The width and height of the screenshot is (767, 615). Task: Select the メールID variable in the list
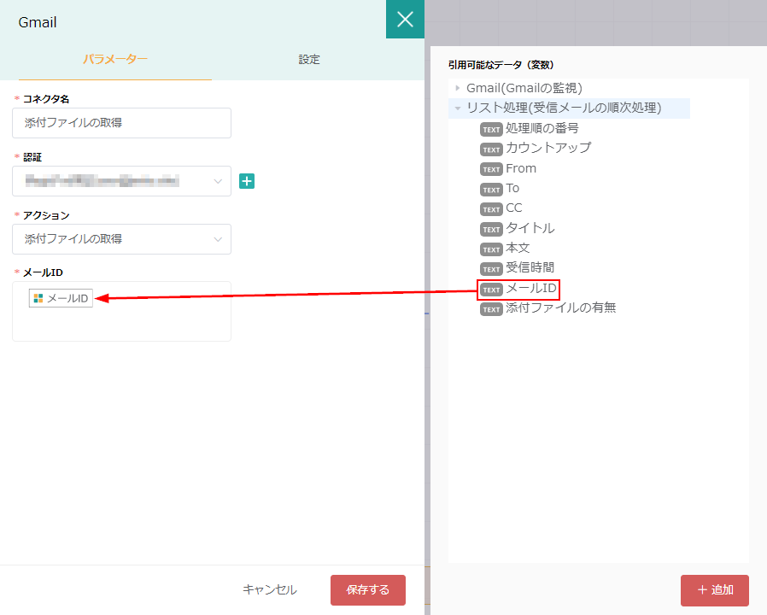point(531,288)
